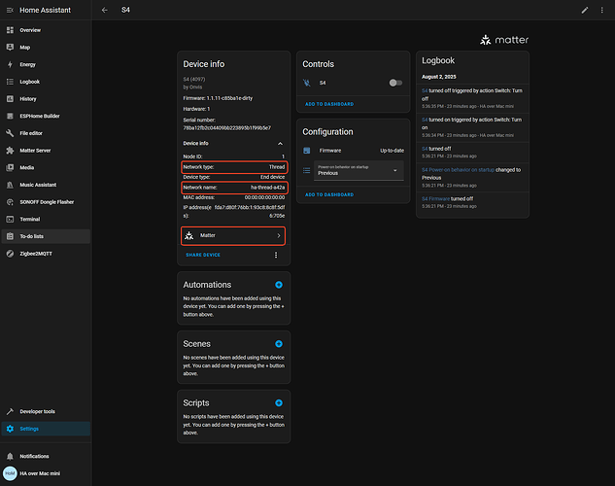Open Power-on behavior on startup dropdown

point(359,171)
